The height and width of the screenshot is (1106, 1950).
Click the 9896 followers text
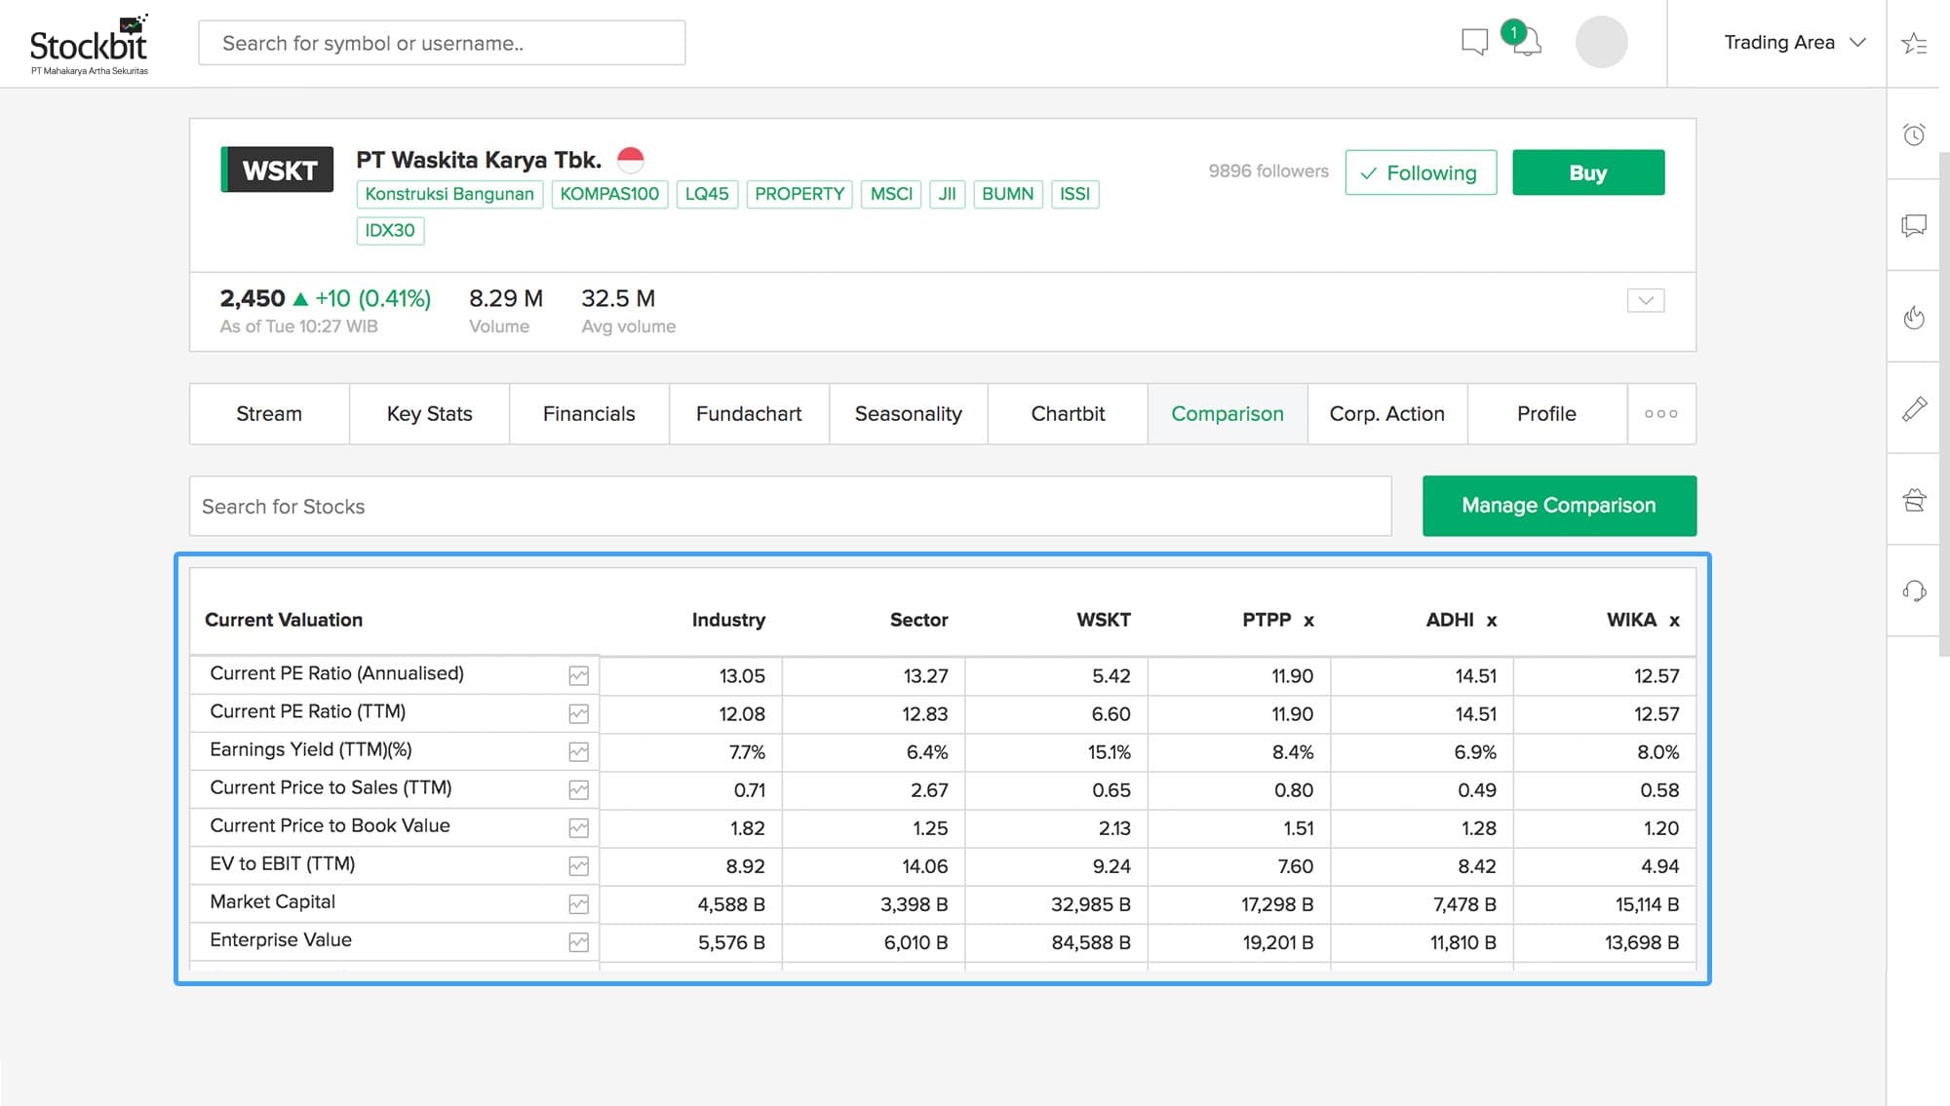1268,172
